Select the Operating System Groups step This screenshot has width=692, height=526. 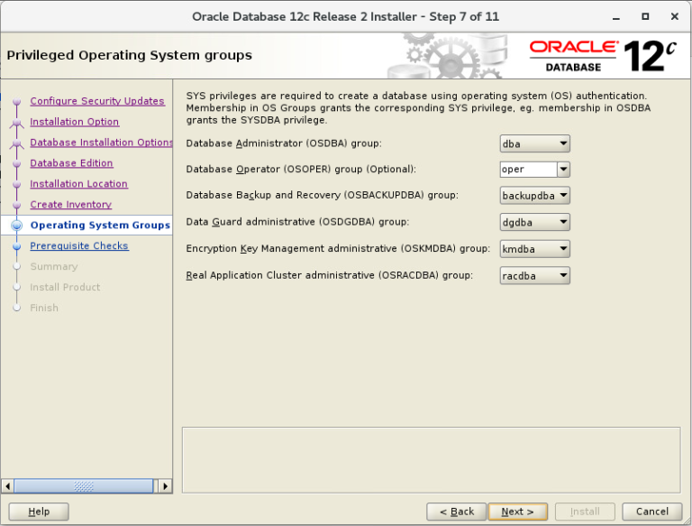pos(100,225)
